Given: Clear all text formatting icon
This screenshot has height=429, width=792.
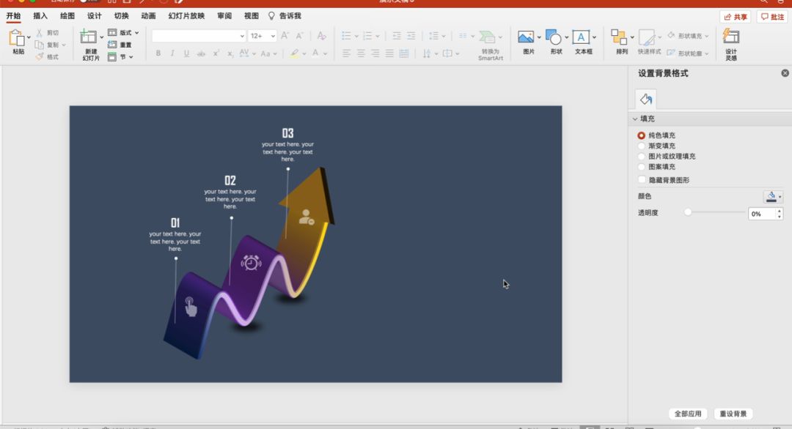Looking at the screenshot, I should tap(321, 36).
